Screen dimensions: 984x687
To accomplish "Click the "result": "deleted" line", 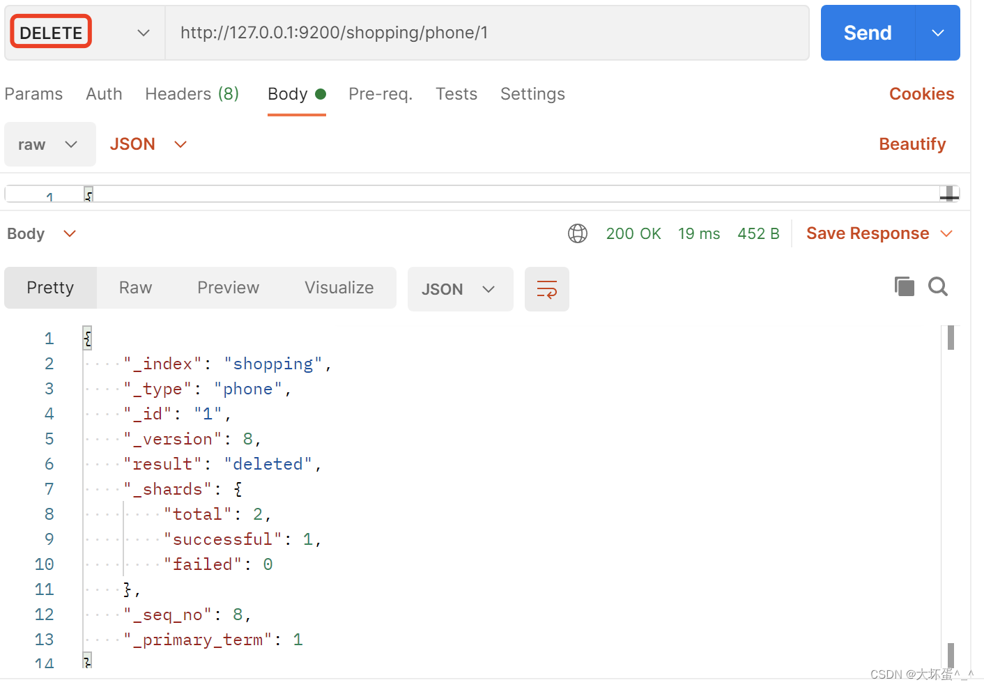I will tap(223, 464).
